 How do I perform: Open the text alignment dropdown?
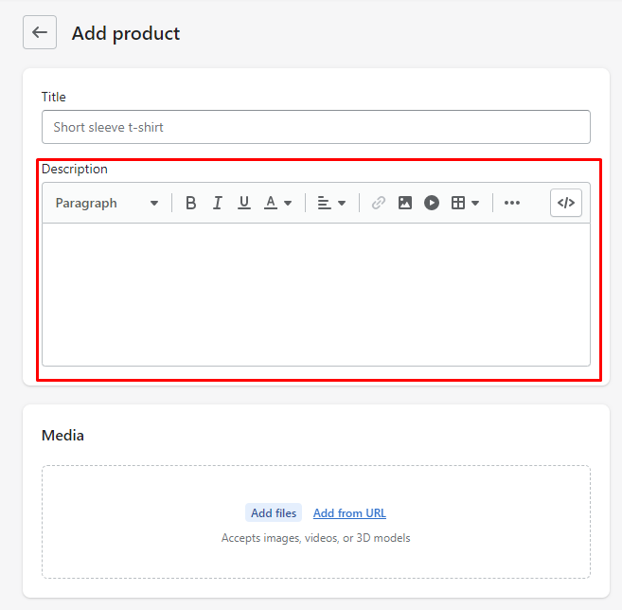click(x=331, y=204)
